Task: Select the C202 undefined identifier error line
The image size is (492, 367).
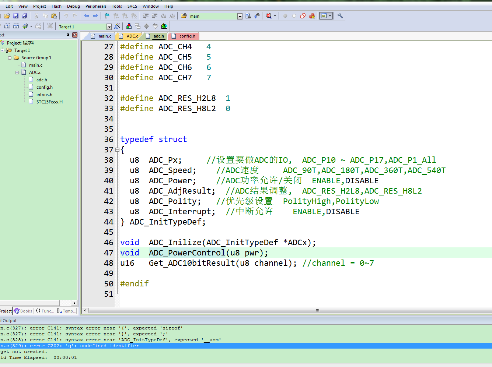Action: click(x=246, y=346)
